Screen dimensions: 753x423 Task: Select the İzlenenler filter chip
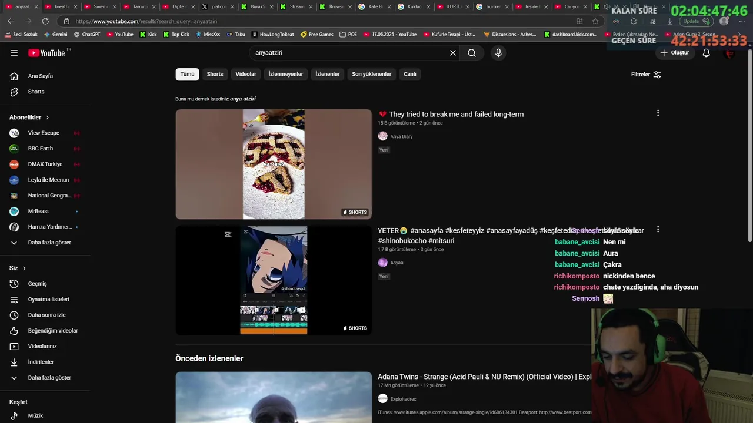328,74
